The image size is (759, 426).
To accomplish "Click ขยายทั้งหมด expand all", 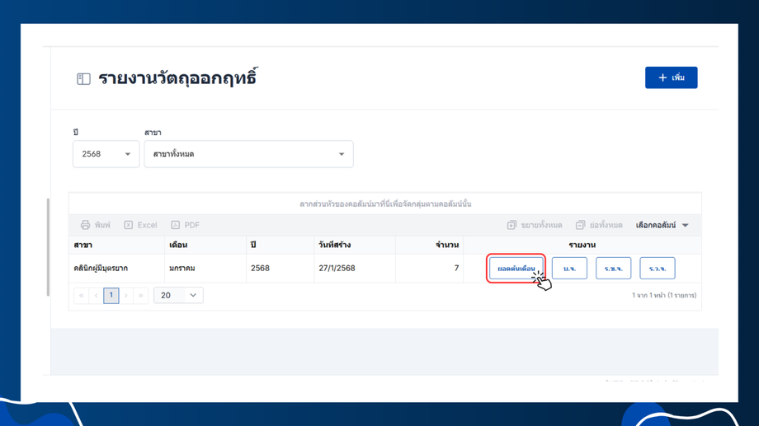I will [x=535, y=225].
